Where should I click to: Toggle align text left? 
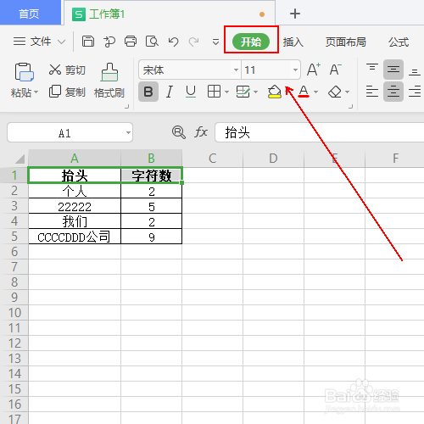click(x=372, y=92)
